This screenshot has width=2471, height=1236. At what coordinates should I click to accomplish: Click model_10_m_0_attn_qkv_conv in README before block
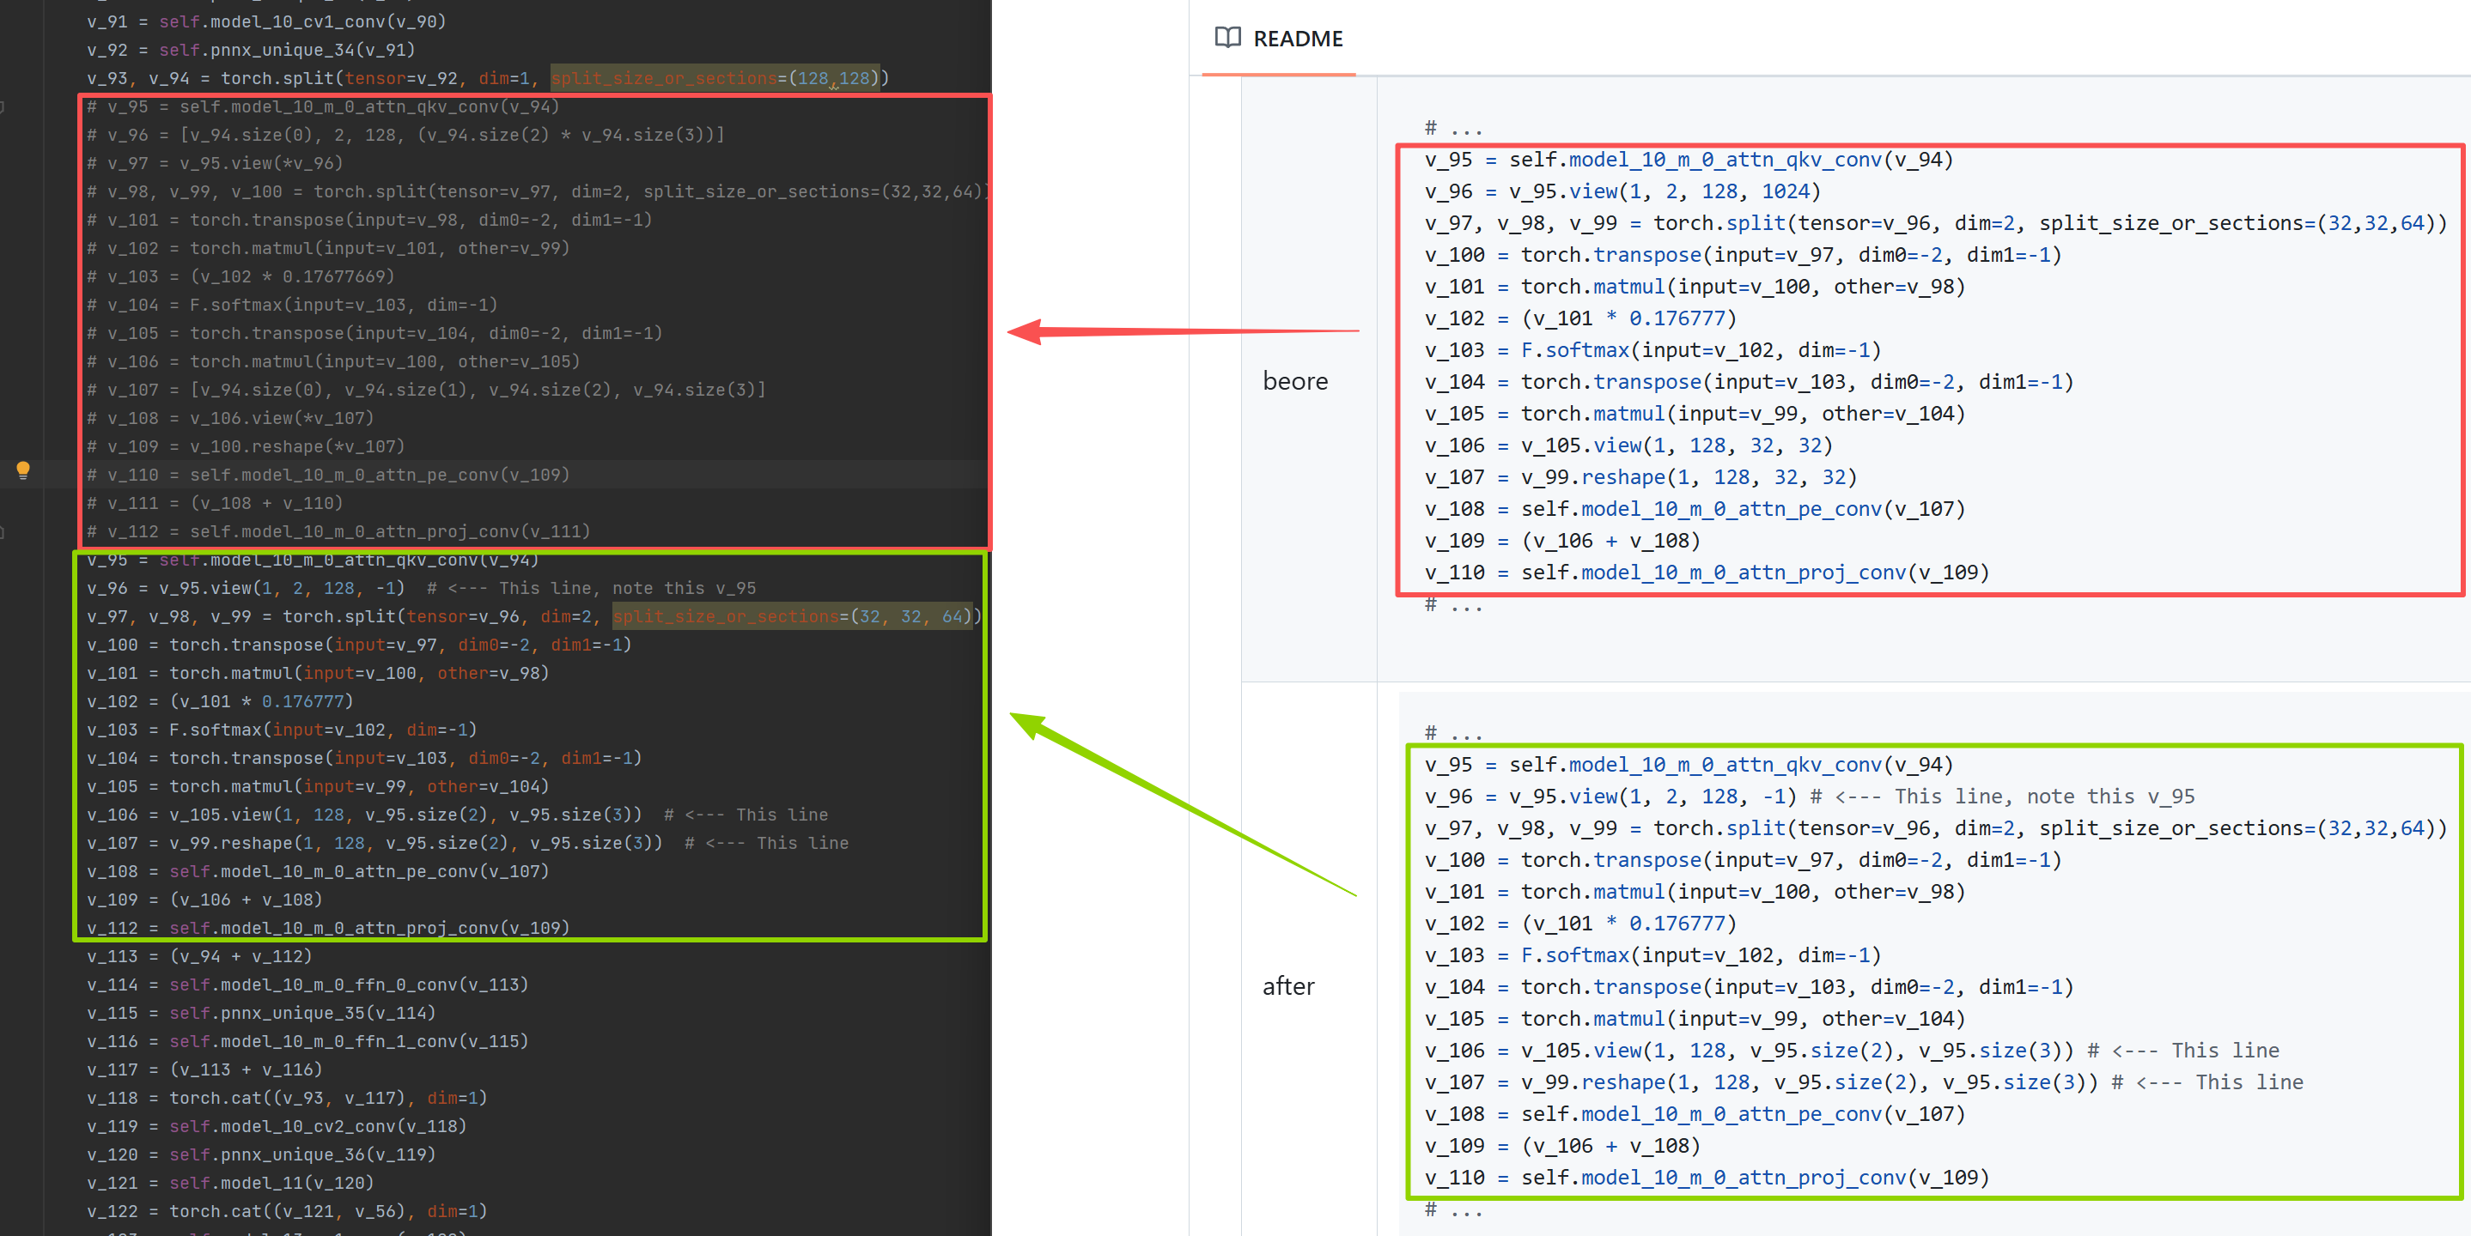[1725, 161]
